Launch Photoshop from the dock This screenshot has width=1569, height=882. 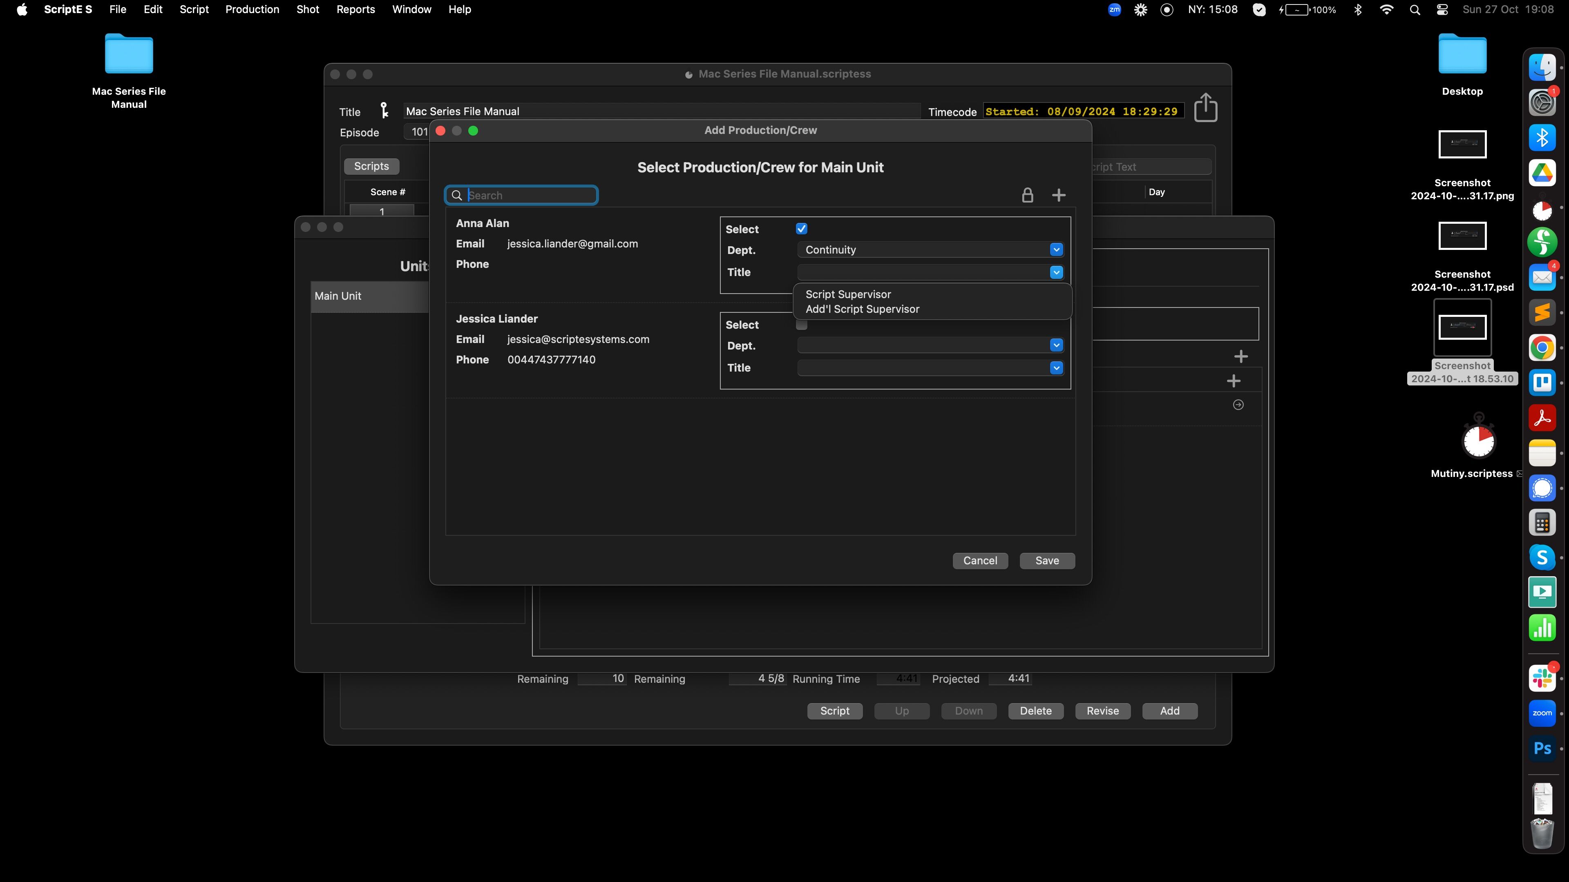[x=1542, y=749]
